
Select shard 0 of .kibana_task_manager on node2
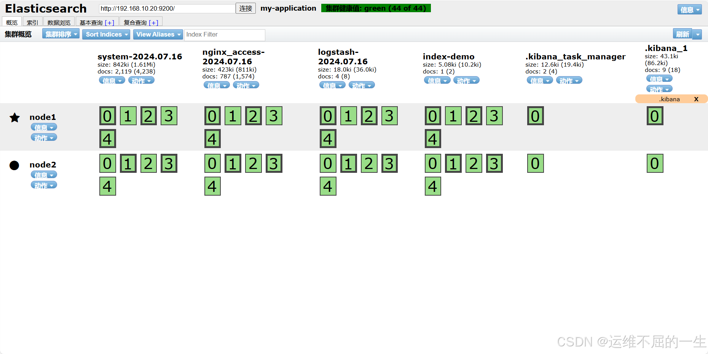[536, 163]
